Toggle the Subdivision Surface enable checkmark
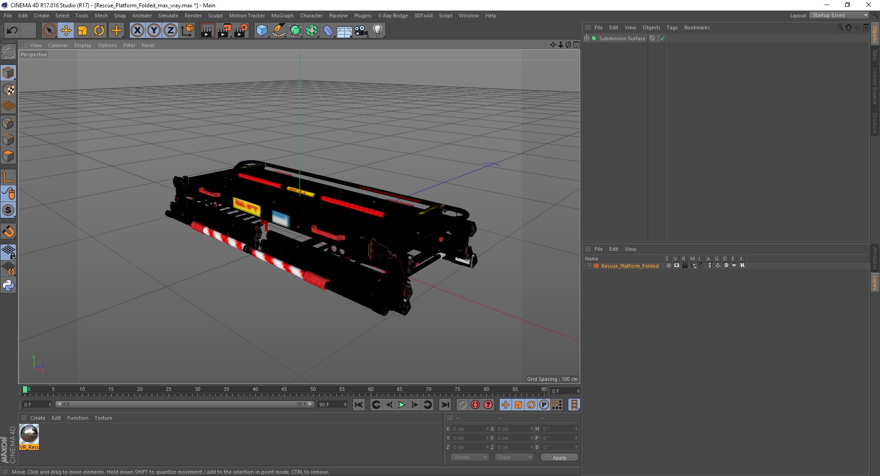 tap(662, 38)
